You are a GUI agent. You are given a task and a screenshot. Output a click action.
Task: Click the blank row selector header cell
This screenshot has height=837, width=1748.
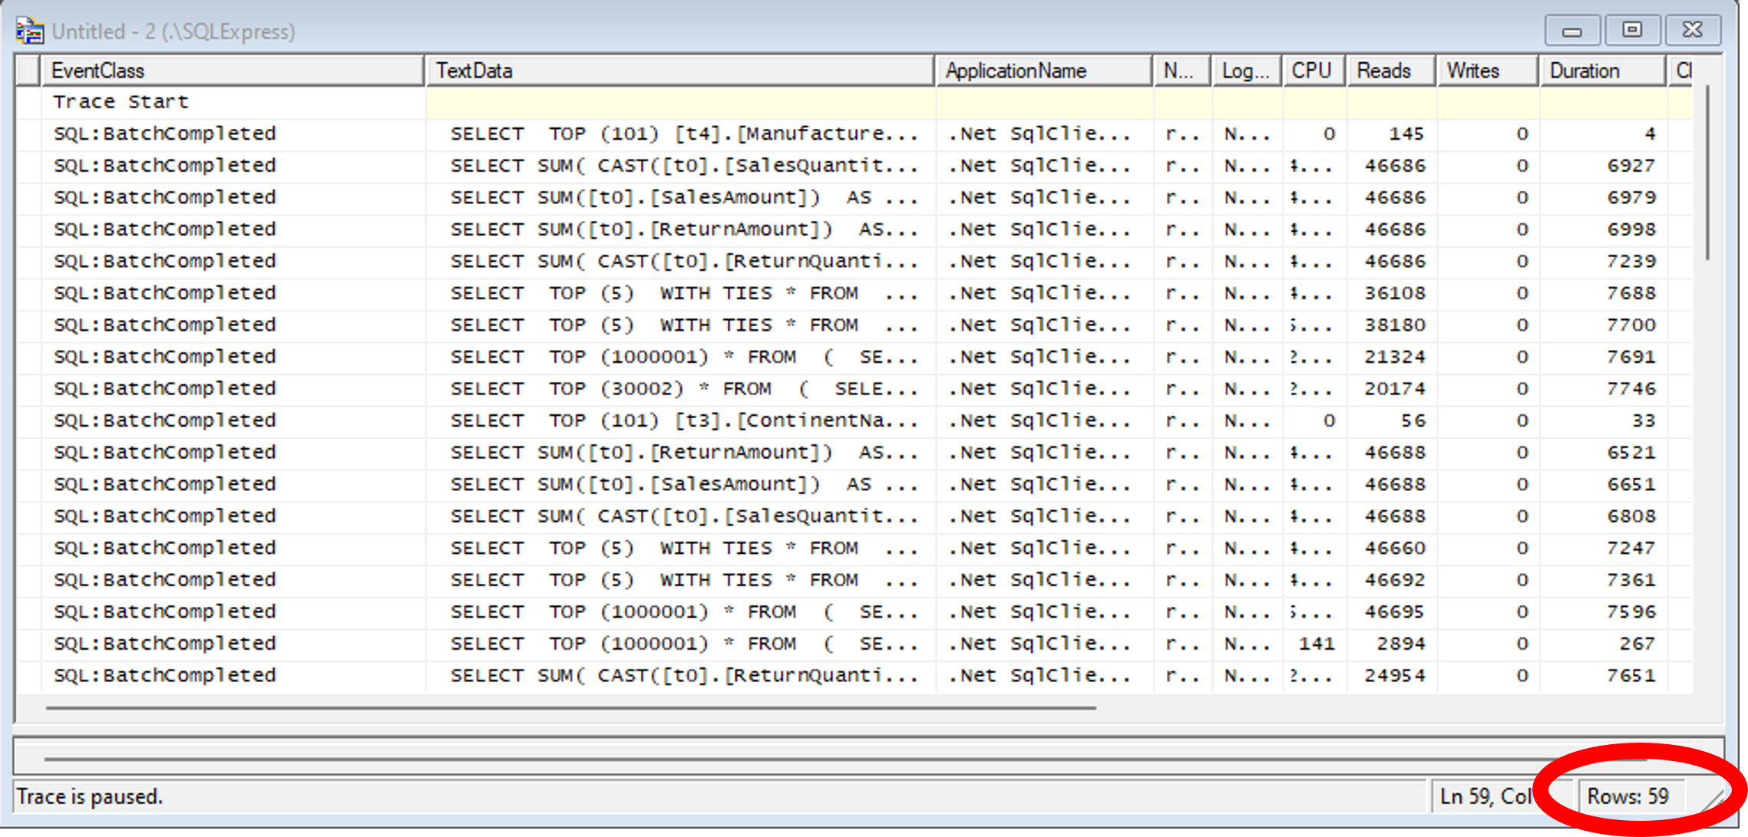pos(28,71)
